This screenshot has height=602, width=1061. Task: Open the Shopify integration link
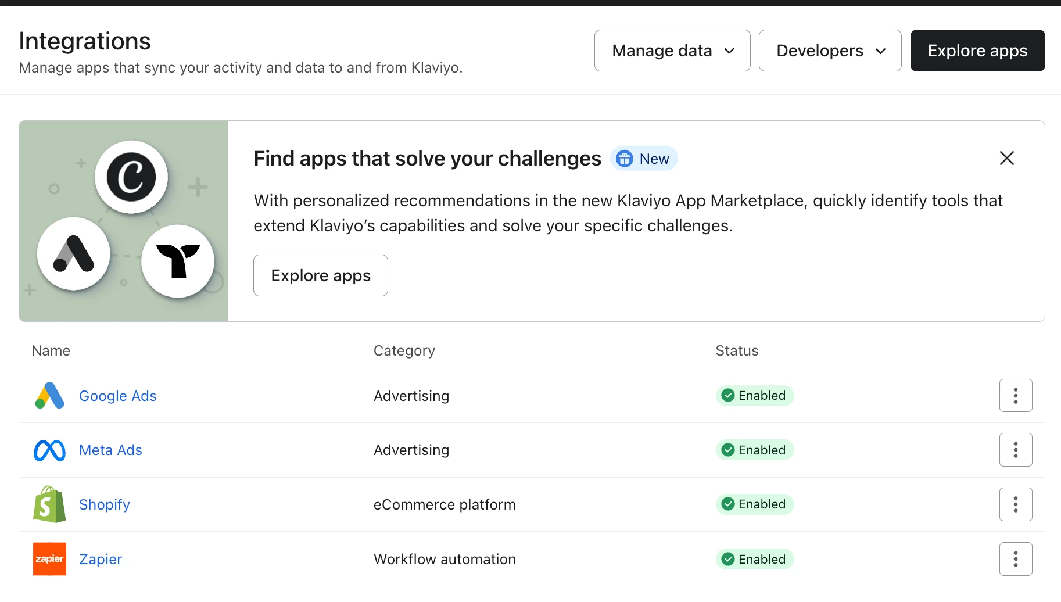coord(105,504)
